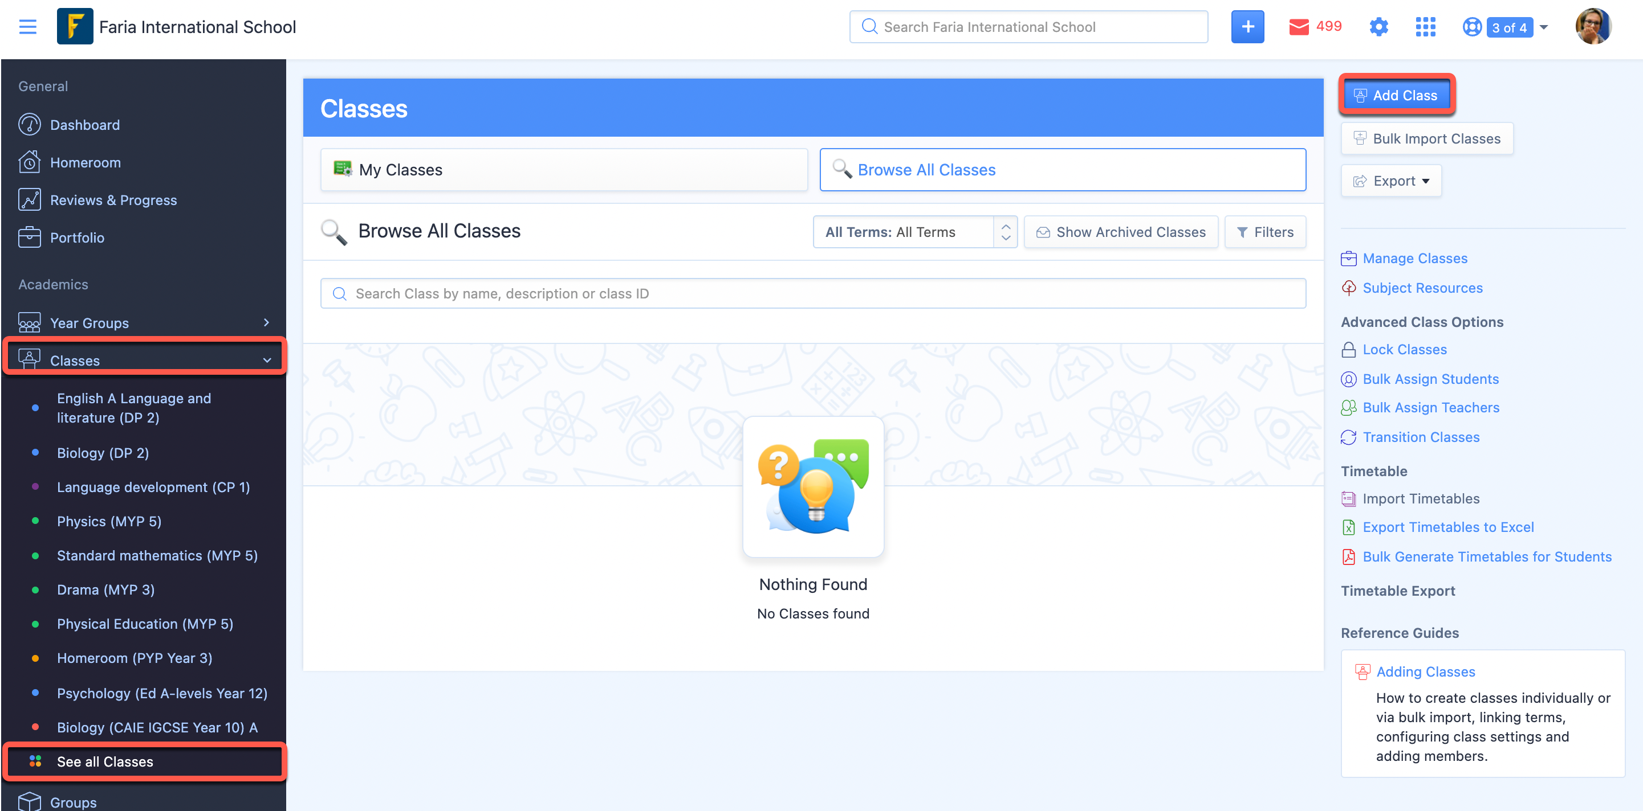Switch to the My Classes tab

(564, 170)
